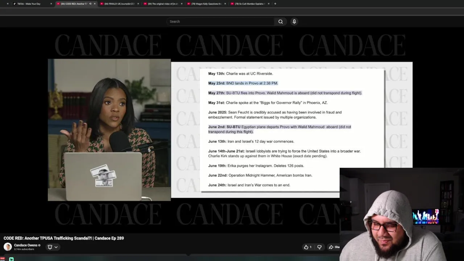Close the Megyn Kelly Questions tab

(x=225, y=4)
